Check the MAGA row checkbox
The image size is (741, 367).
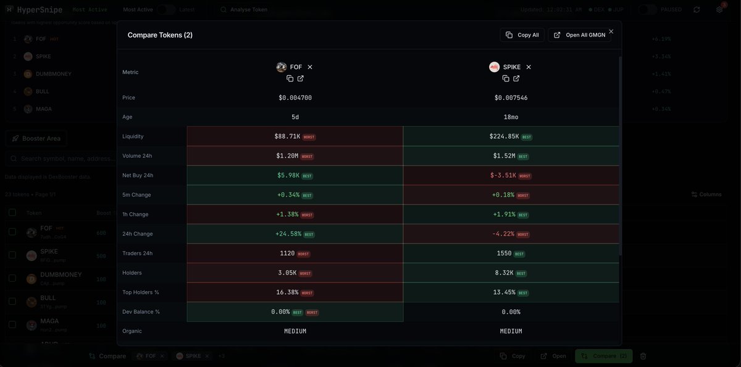[12, 324]
